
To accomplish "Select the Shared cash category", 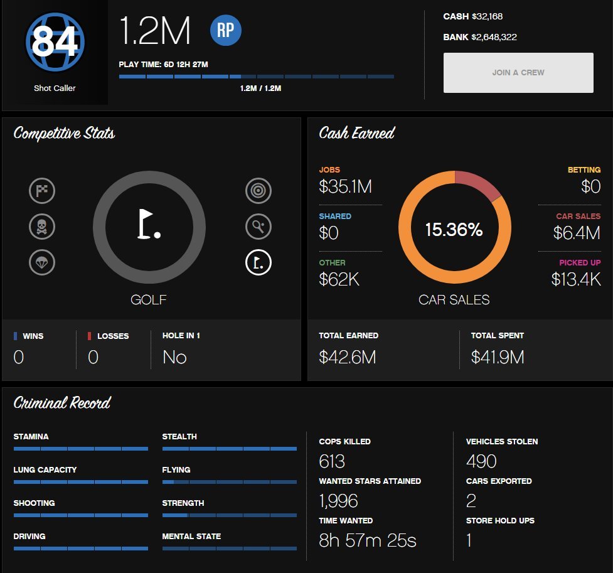I will (x=335, y=227).
